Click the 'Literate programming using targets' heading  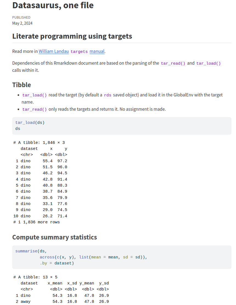72,36
